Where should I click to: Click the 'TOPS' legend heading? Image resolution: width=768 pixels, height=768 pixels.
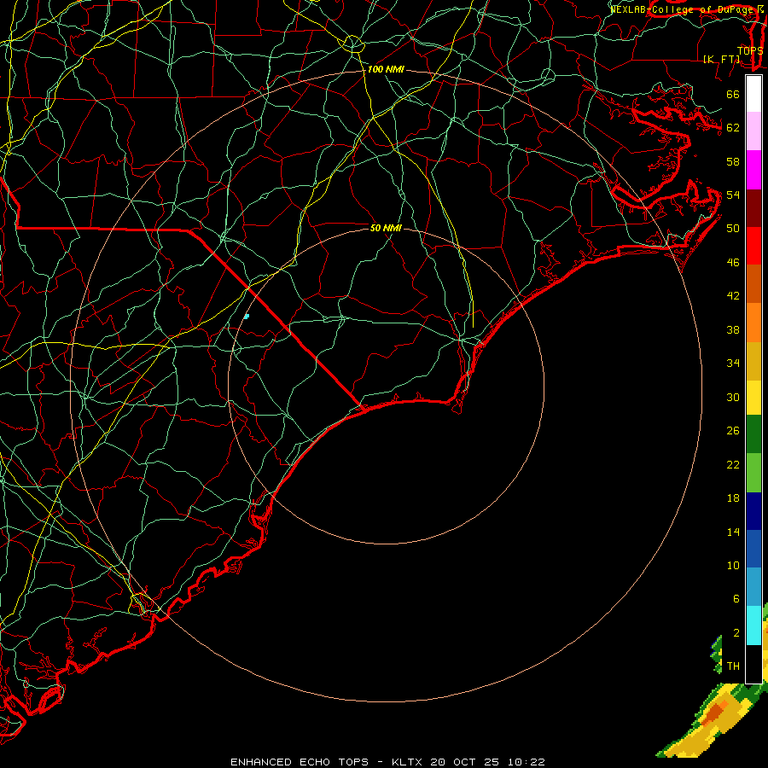pos(750,50)
